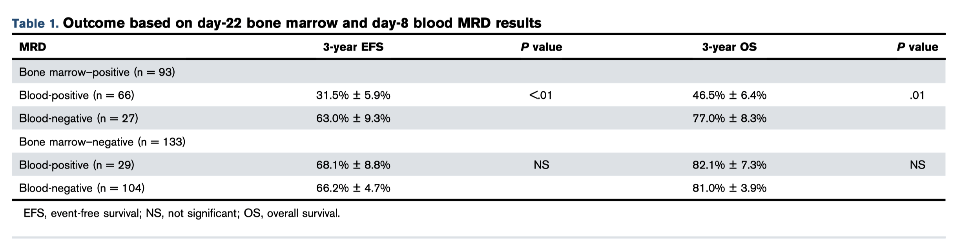Click the 3-year OS column header
This screenshot has width=963, height=246.
(x=729, y=47)
